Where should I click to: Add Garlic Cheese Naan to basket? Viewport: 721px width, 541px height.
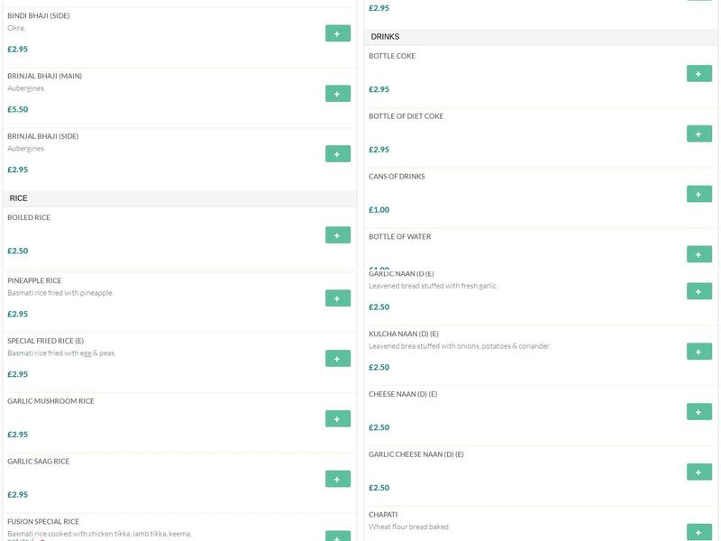(698, 472)
